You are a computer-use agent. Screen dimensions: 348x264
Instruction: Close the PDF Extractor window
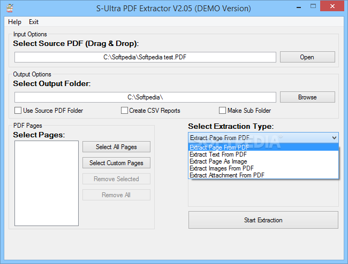[332, 6]
